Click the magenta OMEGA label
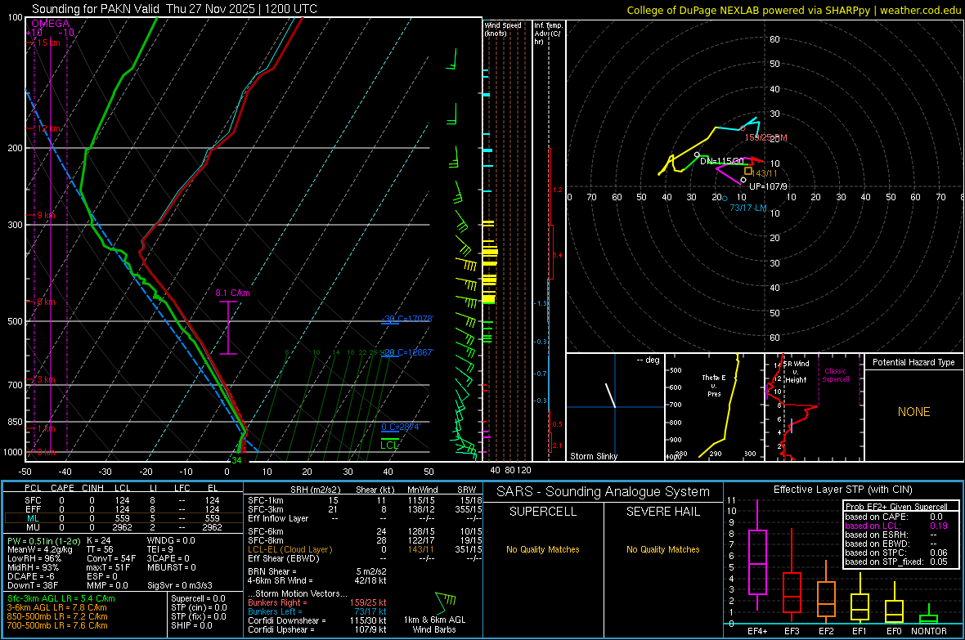Screen dimensions: 965x640 (51, 24)
